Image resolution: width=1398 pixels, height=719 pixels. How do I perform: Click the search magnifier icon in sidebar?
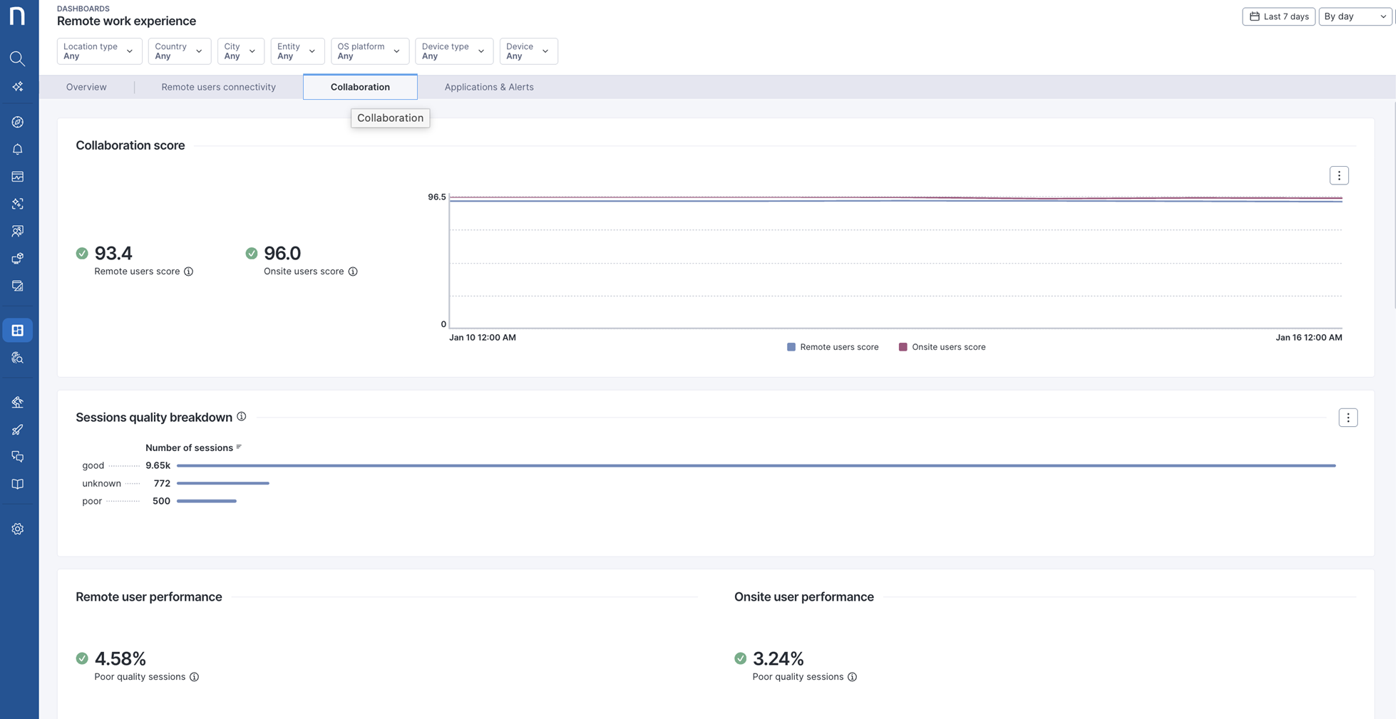tap(18, 58)
